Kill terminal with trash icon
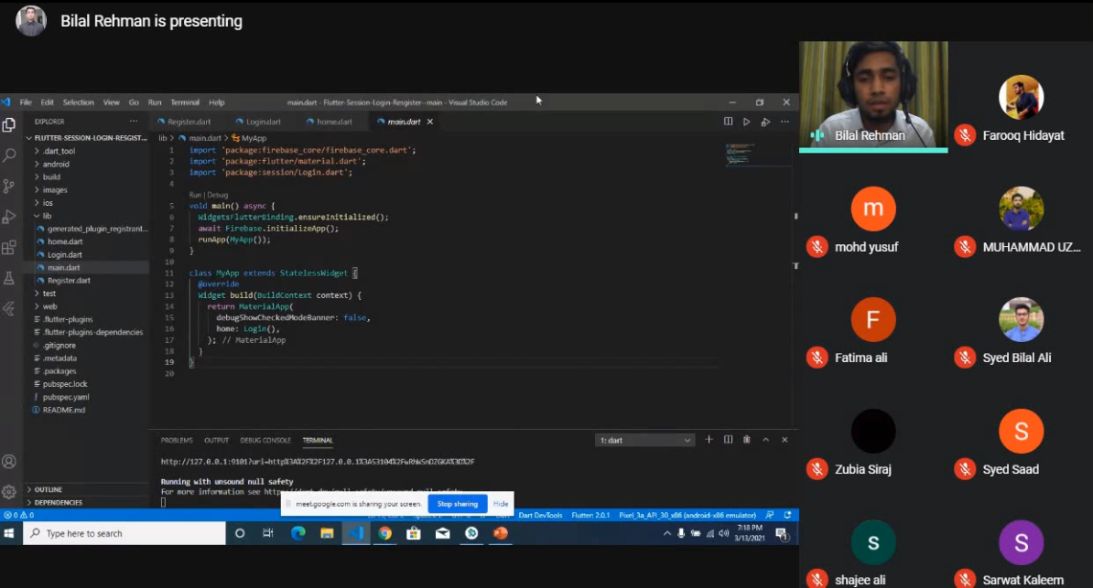This screenshot has width=1093, height=588. pos(747,440)
